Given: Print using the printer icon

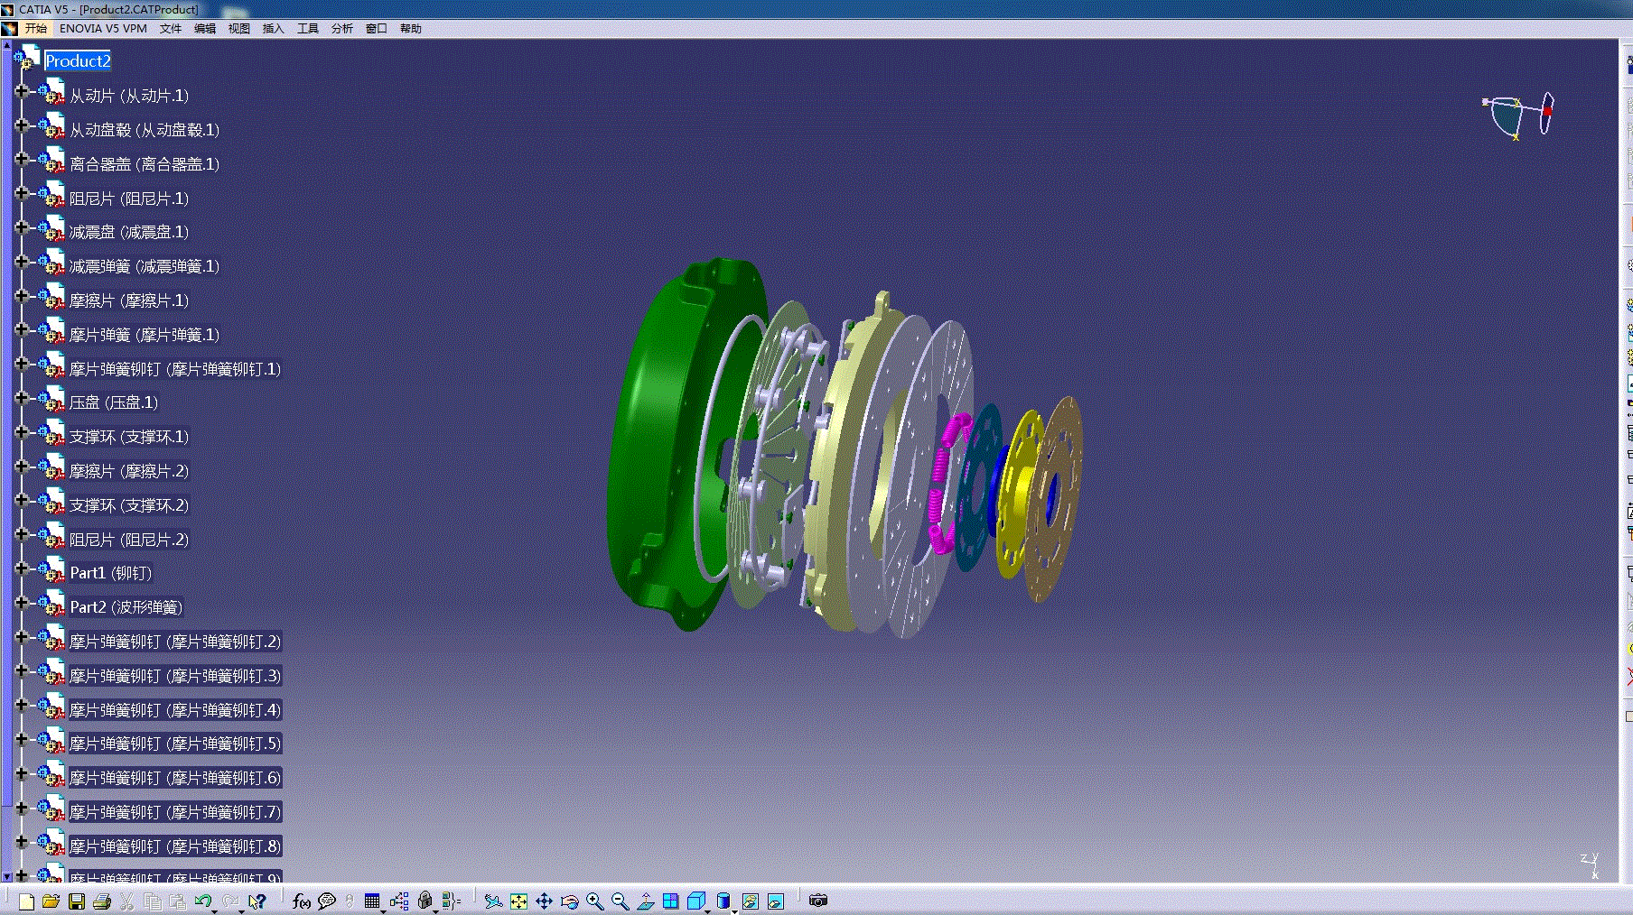Looking at the screenshot, I should [102, 901].
